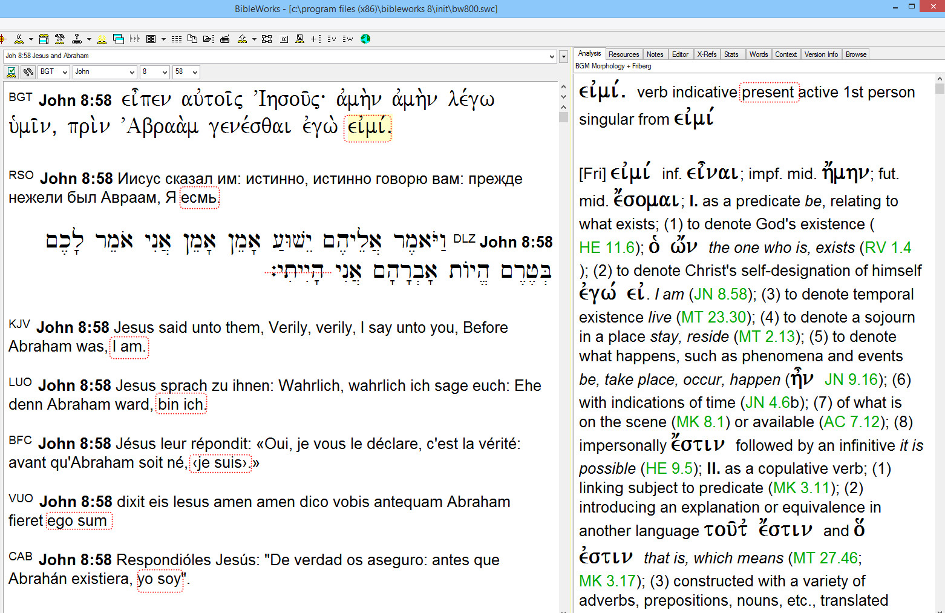Click the small arrow button right of the passage field
945x613 pixels.
[x=564, y=56]
